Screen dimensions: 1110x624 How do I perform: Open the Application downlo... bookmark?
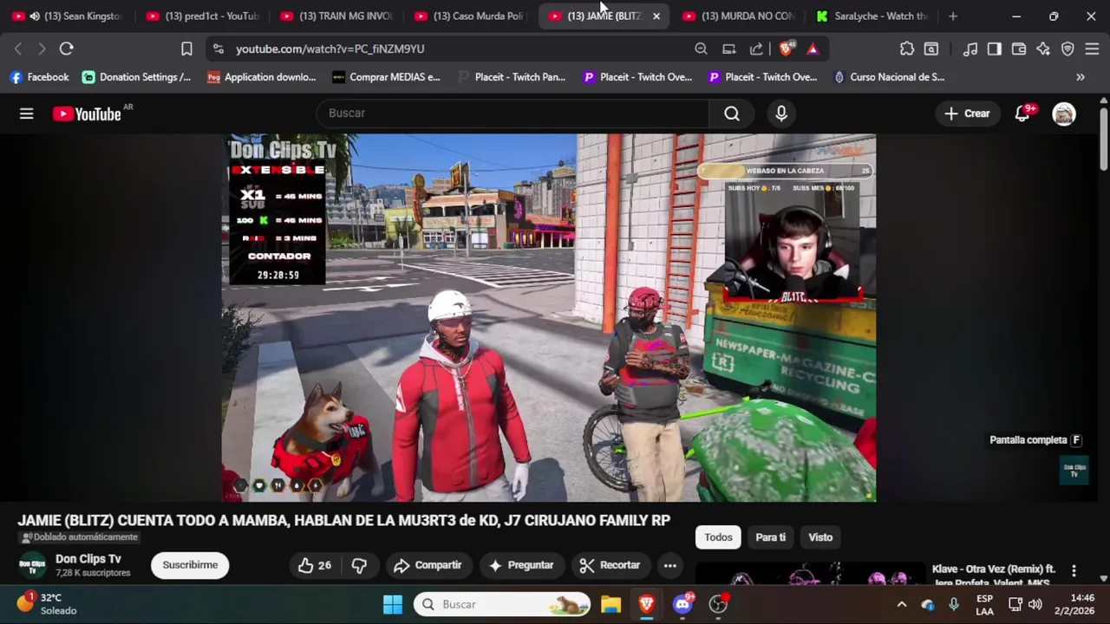(x=261, y=77)
